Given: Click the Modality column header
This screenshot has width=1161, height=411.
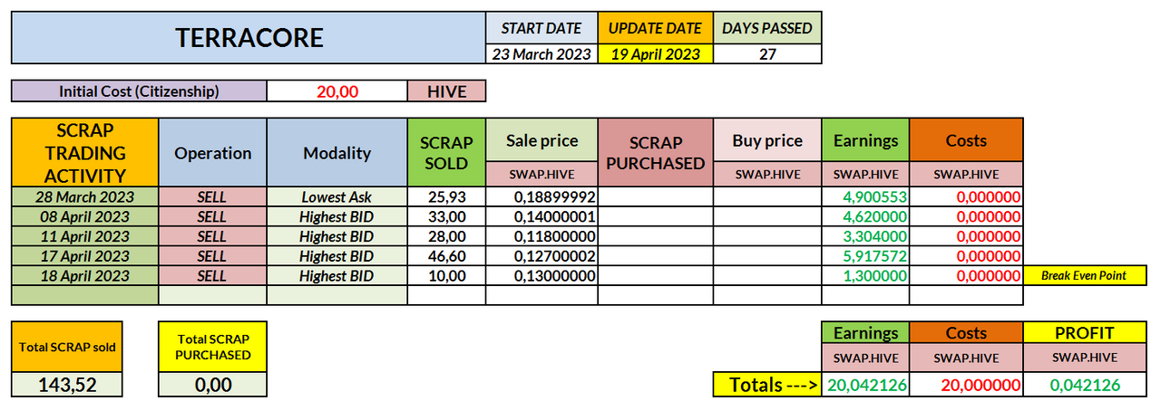Looking at the screenshot, I should pyautogui.click(x=337, y=152).
